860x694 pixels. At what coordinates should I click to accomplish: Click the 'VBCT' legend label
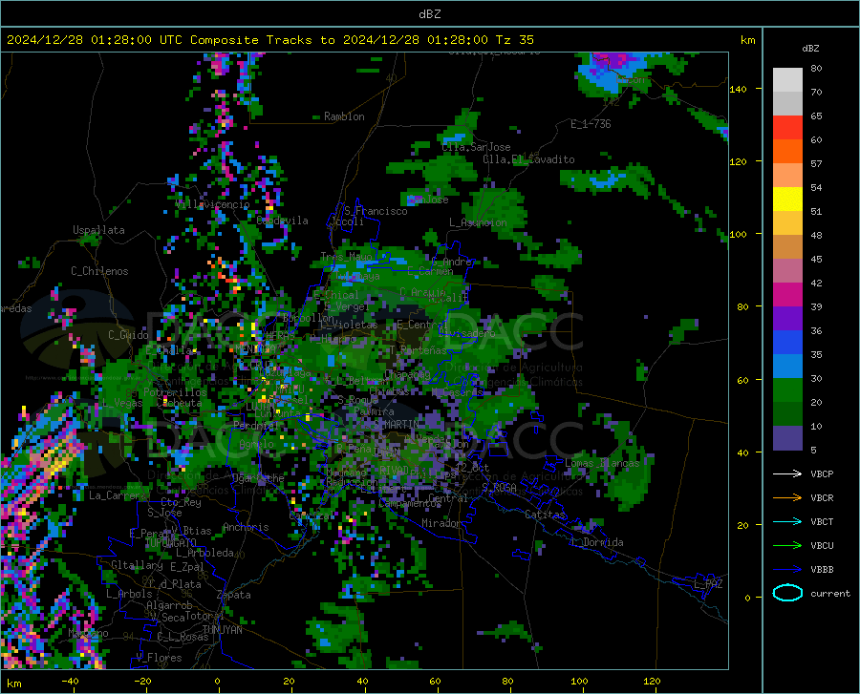822,522
